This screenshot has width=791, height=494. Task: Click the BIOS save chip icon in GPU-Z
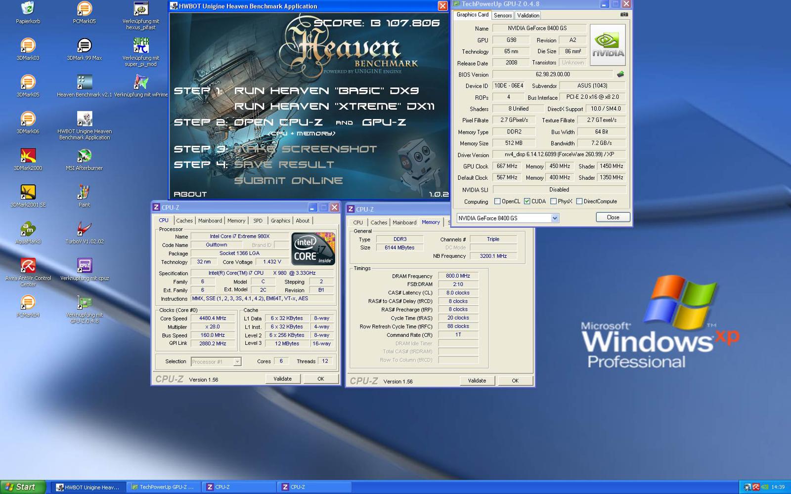pyautogui.click(x=620, y=74)
